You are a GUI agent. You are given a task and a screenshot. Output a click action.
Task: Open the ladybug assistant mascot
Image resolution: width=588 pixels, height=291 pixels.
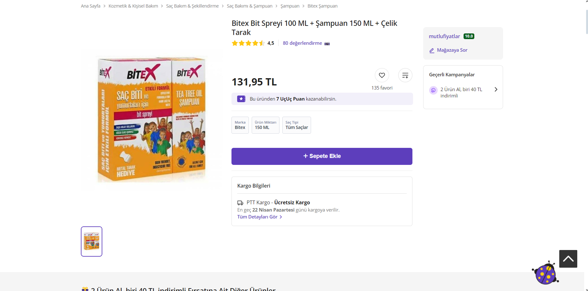545,273
